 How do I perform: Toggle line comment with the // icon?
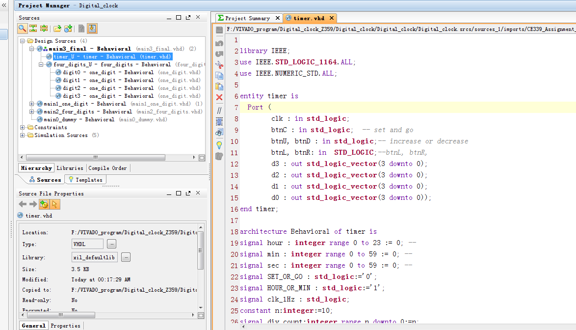(x=219, y=110)
